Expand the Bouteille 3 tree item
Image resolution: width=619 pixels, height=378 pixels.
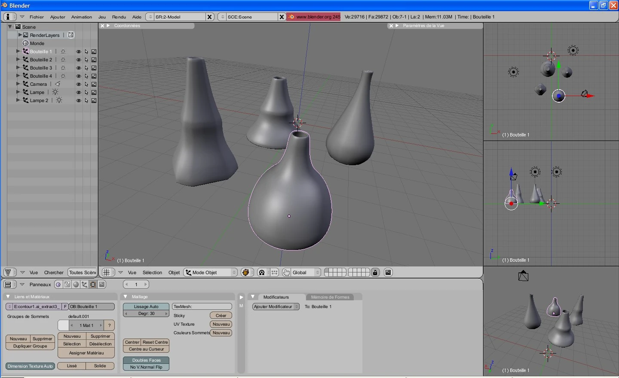point(18,68)
